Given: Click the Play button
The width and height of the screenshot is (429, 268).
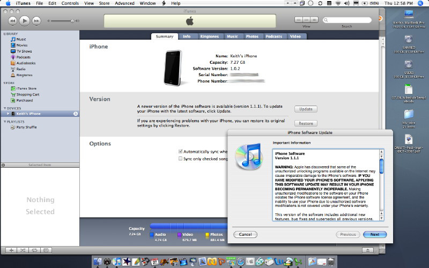Looking at the screenshot, I should click(24, 21).
